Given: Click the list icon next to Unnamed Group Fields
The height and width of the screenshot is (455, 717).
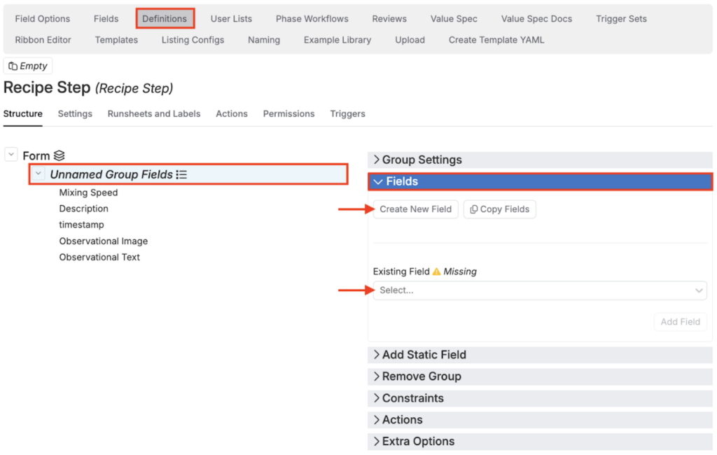Looking at the screenshot, I should tap(181, 174).
